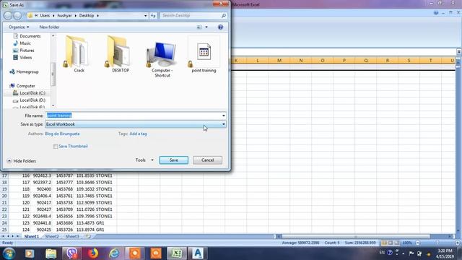Select column Q header in Excel
This screenshot has height=260, width=462.
tap(366, 61)
